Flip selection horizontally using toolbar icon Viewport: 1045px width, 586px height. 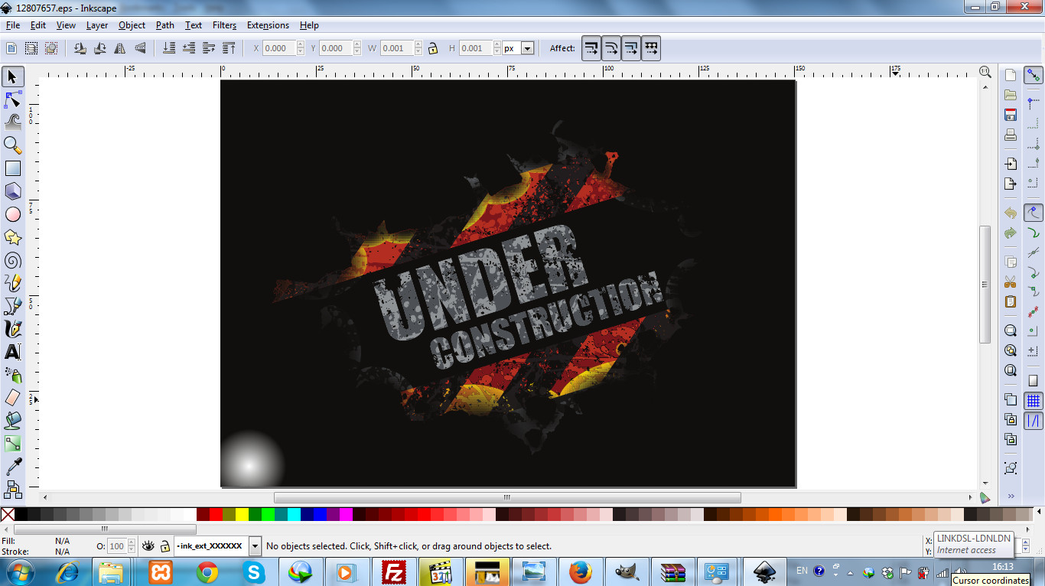click(120, 48)
